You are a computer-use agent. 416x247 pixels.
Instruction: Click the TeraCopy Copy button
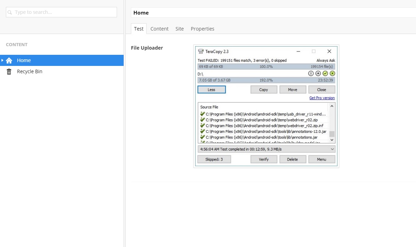264,90
